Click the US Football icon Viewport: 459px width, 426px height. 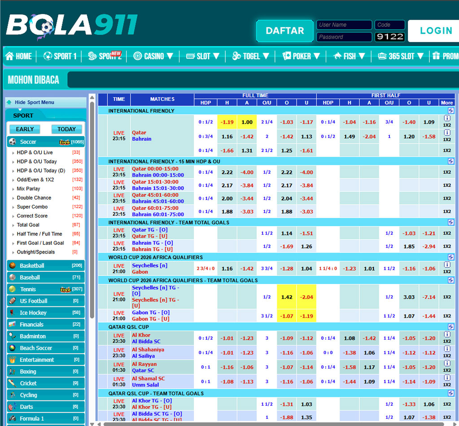pos(12,301)
